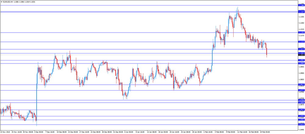Select the 1.0992 price level label
This screenshot has width=305, height=134.
tap(301, 60)
